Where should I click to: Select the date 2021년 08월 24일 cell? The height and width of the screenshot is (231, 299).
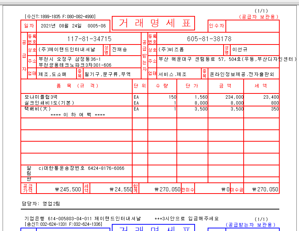73,26
